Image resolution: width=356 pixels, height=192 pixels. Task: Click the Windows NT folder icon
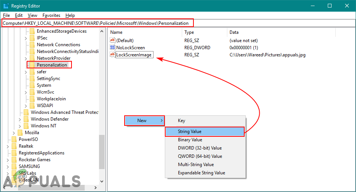[26, 126]
